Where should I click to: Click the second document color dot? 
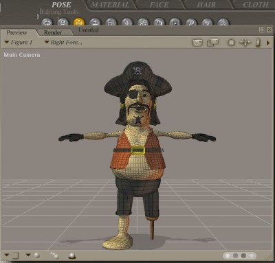(235, 255)
